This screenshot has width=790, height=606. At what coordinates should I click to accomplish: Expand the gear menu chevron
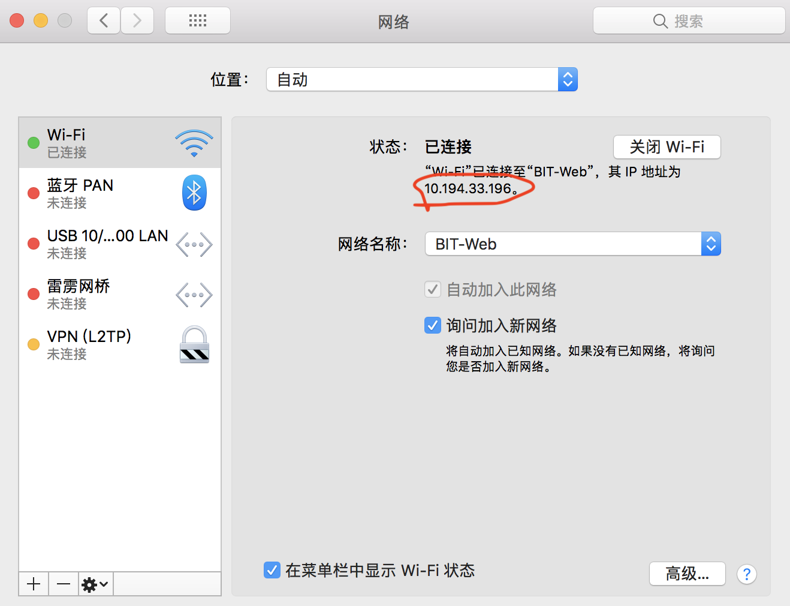click(x=102, y=583)
